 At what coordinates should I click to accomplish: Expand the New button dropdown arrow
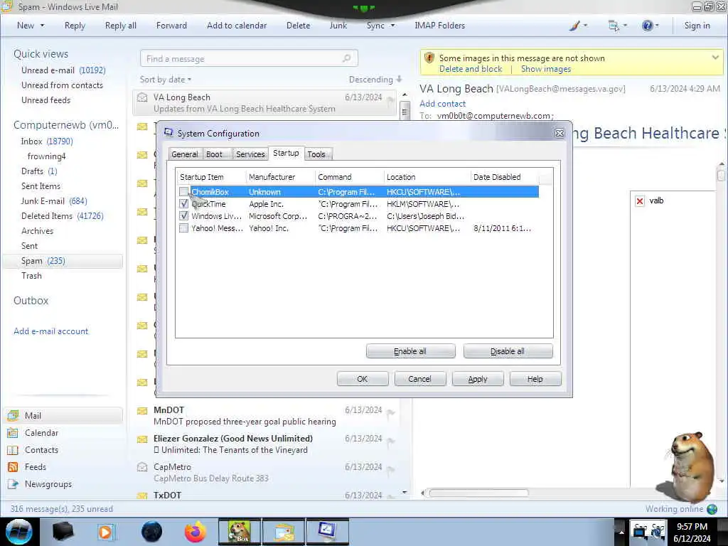pyautogui.click(x=42, y=26)
